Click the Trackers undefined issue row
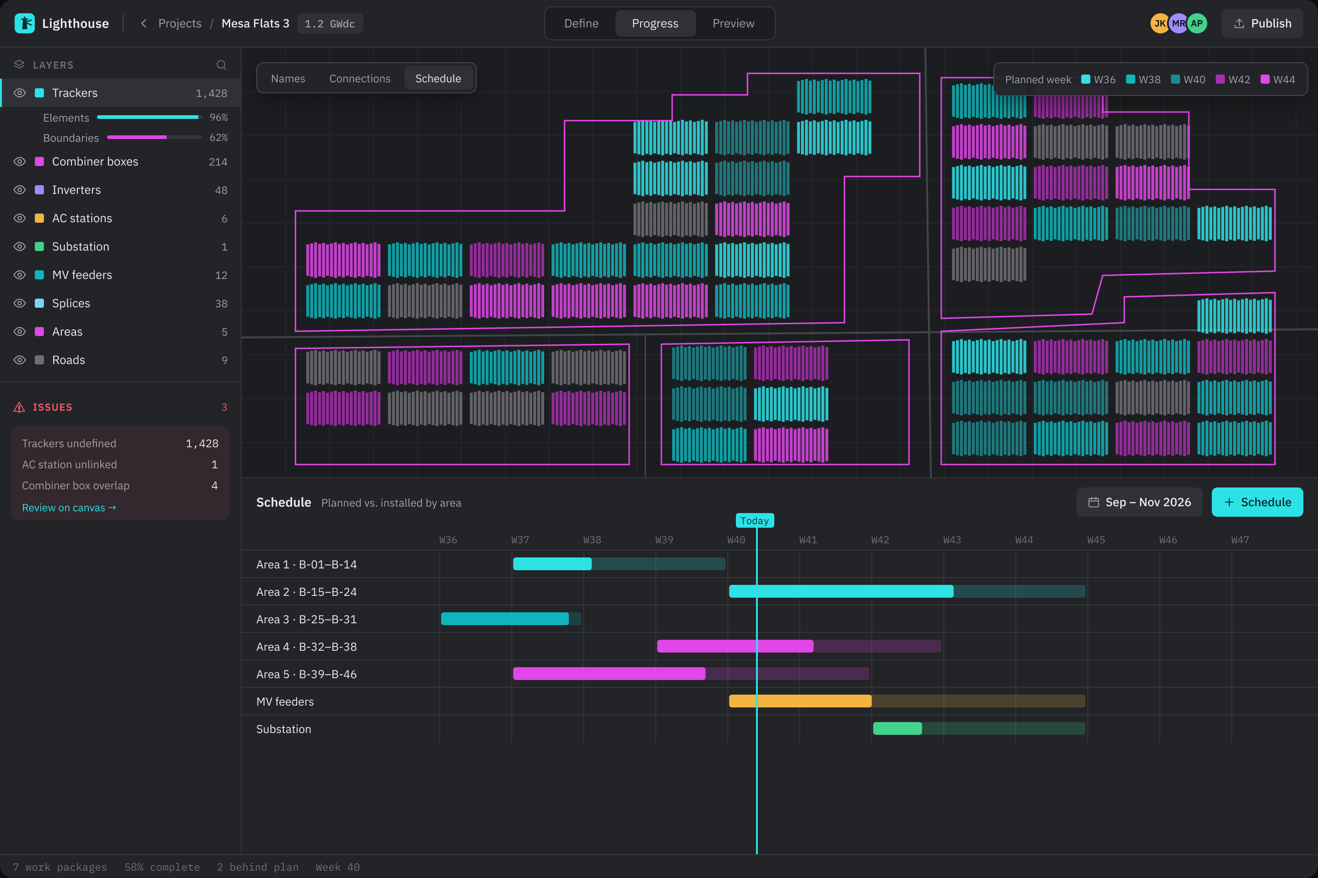This screenshot has height=878, width=1318. (x=120, y=444)
